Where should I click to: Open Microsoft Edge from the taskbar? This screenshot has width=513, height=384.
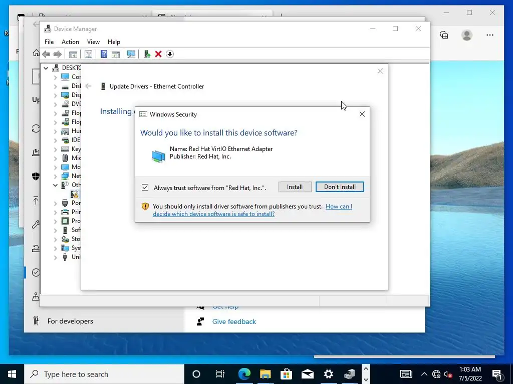tap(244, 374)
